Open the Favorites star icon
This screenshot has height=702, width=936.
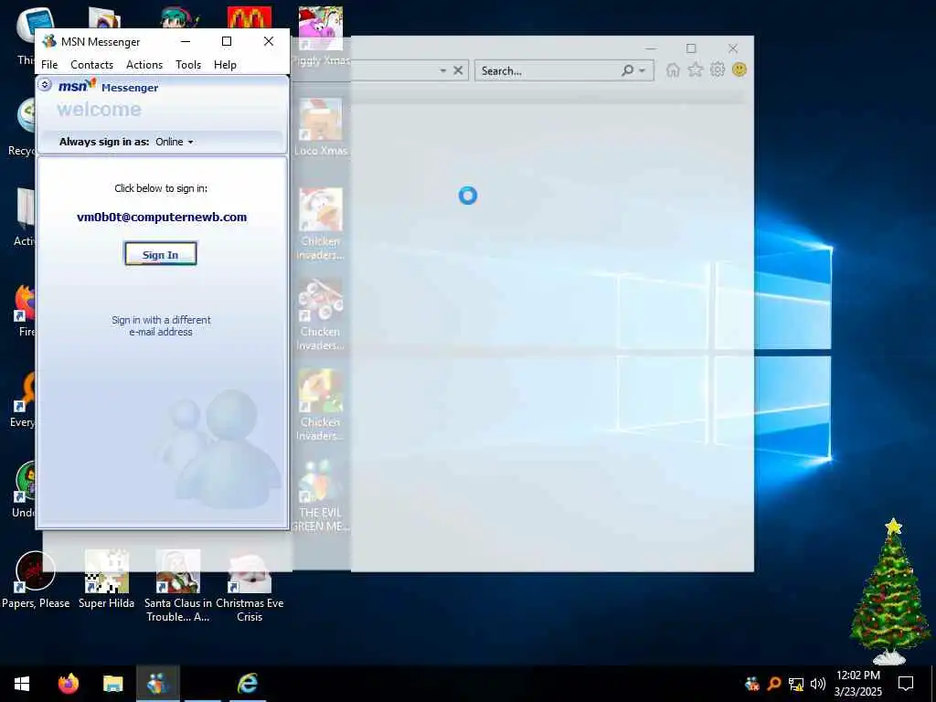(695, 69)
